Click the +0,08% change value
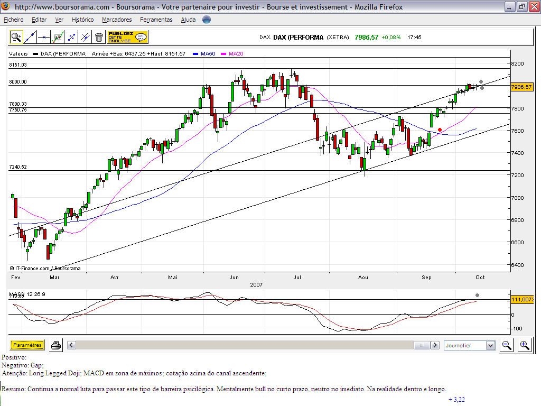The image size is (541, 406). [x=391, y=38]
